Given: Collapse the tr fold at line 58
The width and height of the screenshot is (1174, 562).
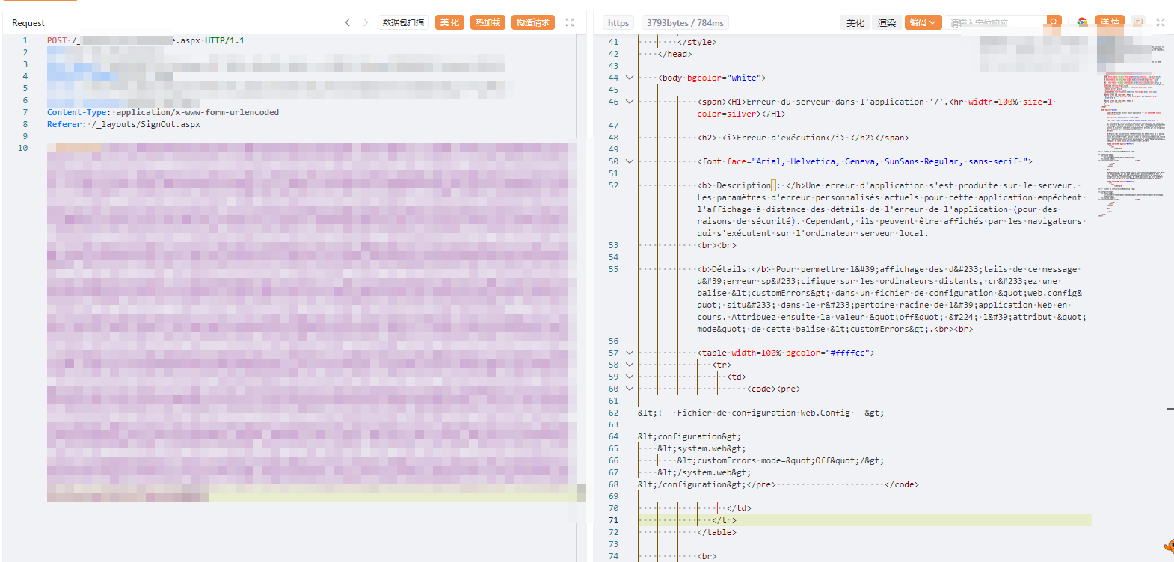Looking at the screenshot, I should tap(630, 365).
